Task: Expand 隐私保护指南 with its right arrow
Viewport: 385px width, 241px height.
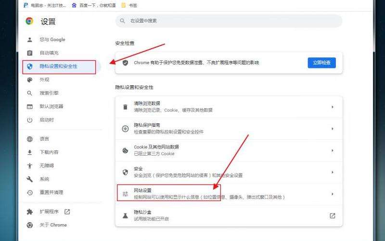Action: 332,129
